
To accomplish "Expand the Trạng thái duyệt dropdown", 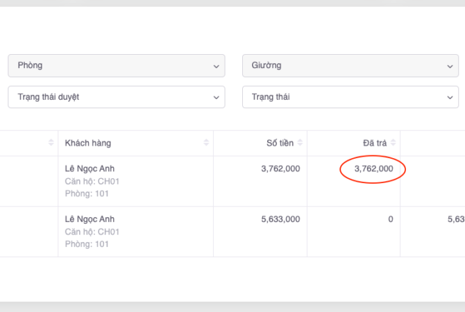I will [116, 97].
